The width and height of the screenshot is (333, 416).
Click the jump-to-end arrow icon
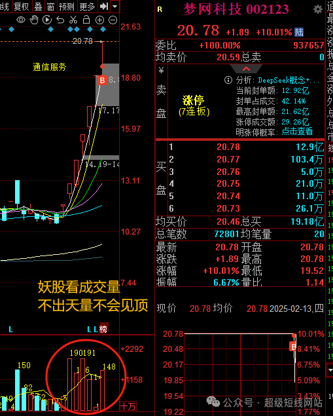(104, 6)
